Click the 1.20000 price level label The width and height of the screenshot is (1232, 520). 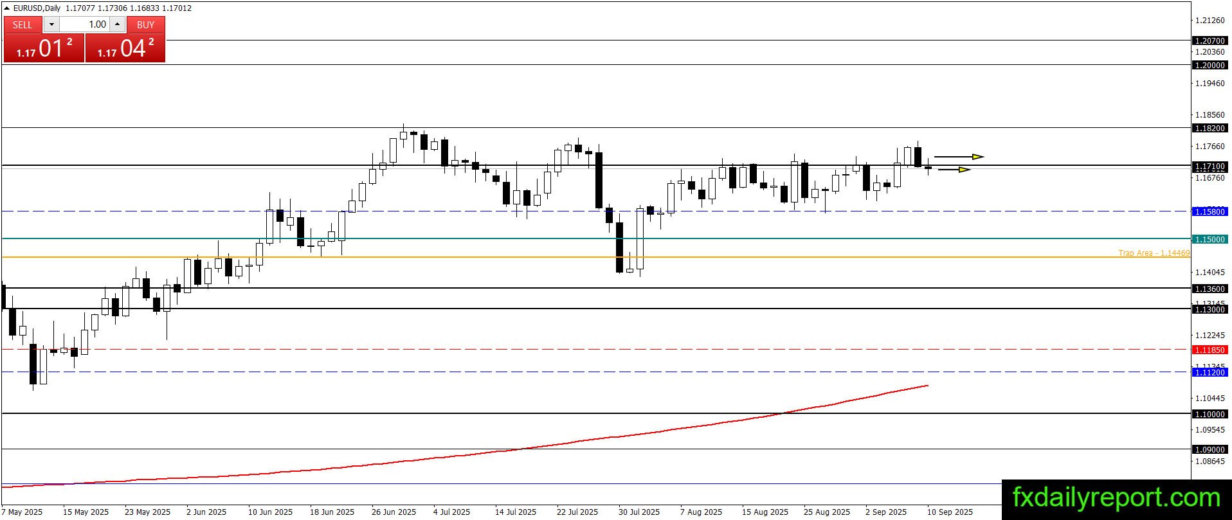[x=1209, y=65]
